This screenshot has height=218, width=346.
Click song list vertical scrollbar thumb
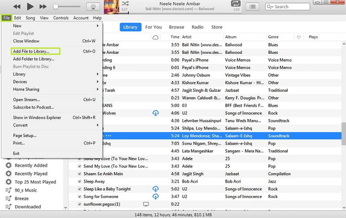click(x=344, y=134)
